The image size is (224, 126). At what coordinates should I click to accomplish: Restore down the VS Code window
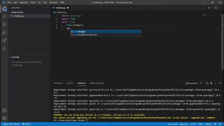(x=212, y=2)
